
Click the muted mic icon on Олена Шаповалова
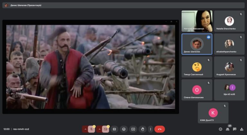pyautogui.click(x=208, y=83)
